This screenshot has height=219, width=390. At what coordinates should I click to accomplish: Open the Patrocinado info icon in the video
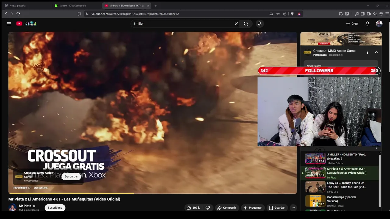tap(29, 188)
